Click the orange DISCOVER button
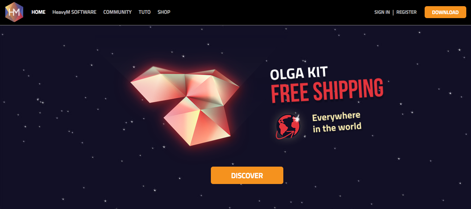This screenshot has width=471, height=209. [247, 175]
